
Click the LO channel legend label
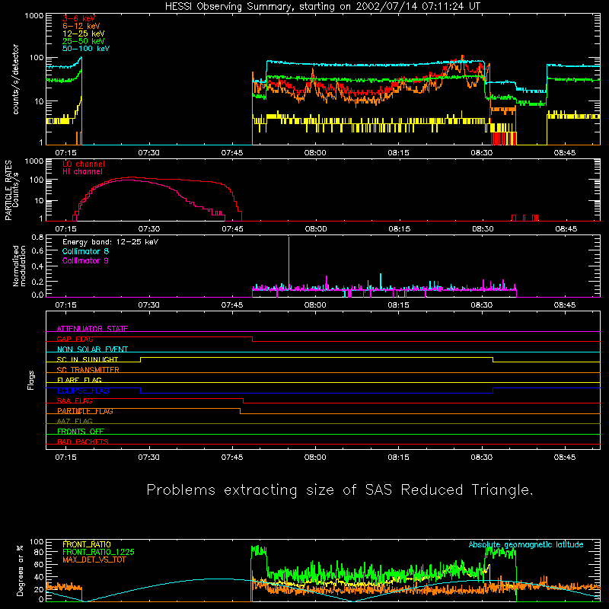[x=84, y=164]
